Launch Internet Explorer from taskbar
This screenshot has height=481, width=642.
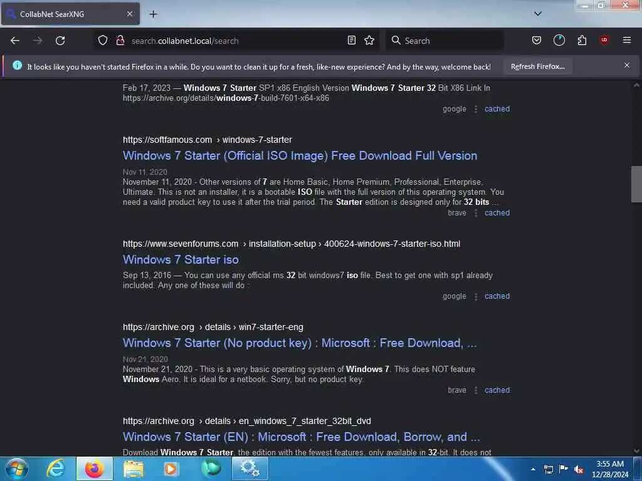click(56, 468)
